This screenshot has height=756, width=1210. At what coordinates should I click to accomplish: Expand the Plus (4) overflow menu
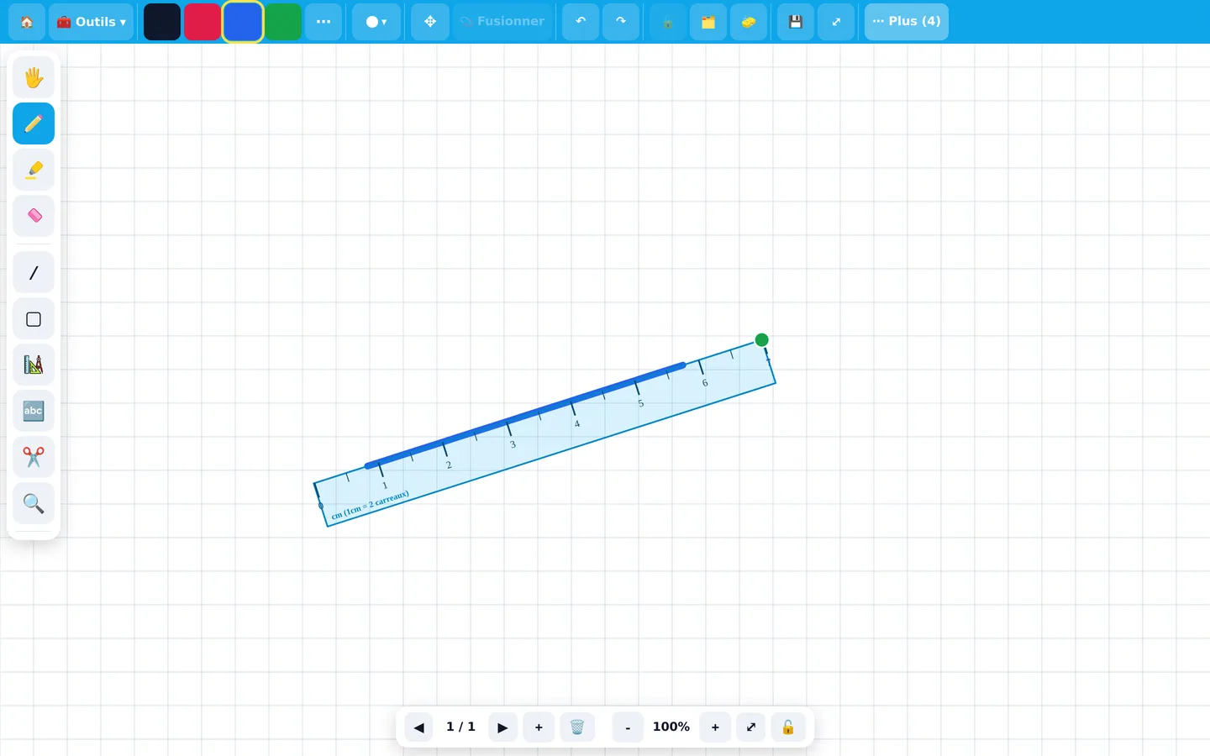point(907,22)
